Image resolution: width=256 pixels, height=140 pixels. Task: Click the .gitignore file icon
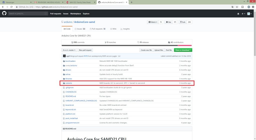[x=64, y=87]
